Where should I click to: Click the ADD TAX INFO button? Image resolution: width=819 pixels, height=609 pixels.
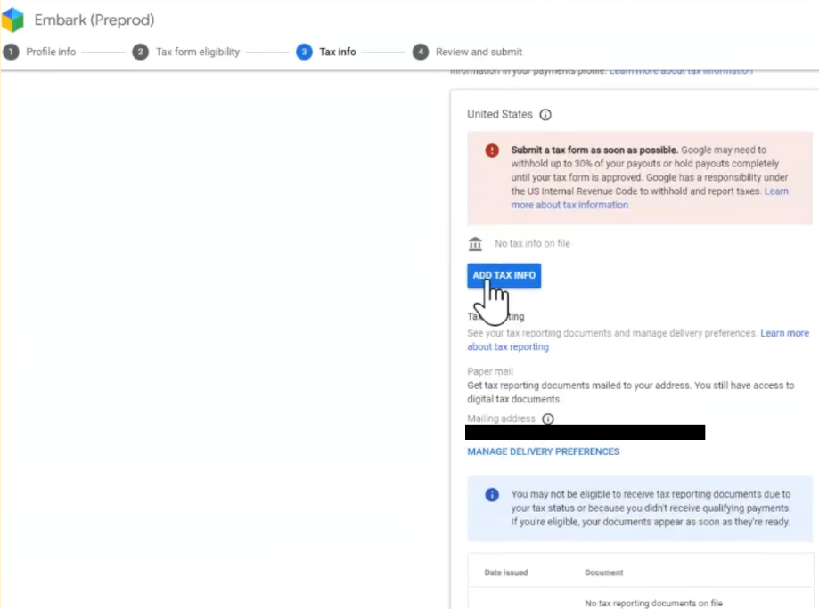504,275
